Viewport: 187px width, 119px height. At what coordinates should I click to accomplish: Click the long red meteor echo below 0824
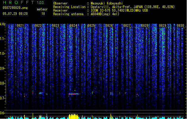(74, 94)
